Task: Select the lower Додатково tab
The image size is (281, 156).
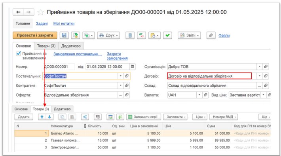Action: (62, 109)
